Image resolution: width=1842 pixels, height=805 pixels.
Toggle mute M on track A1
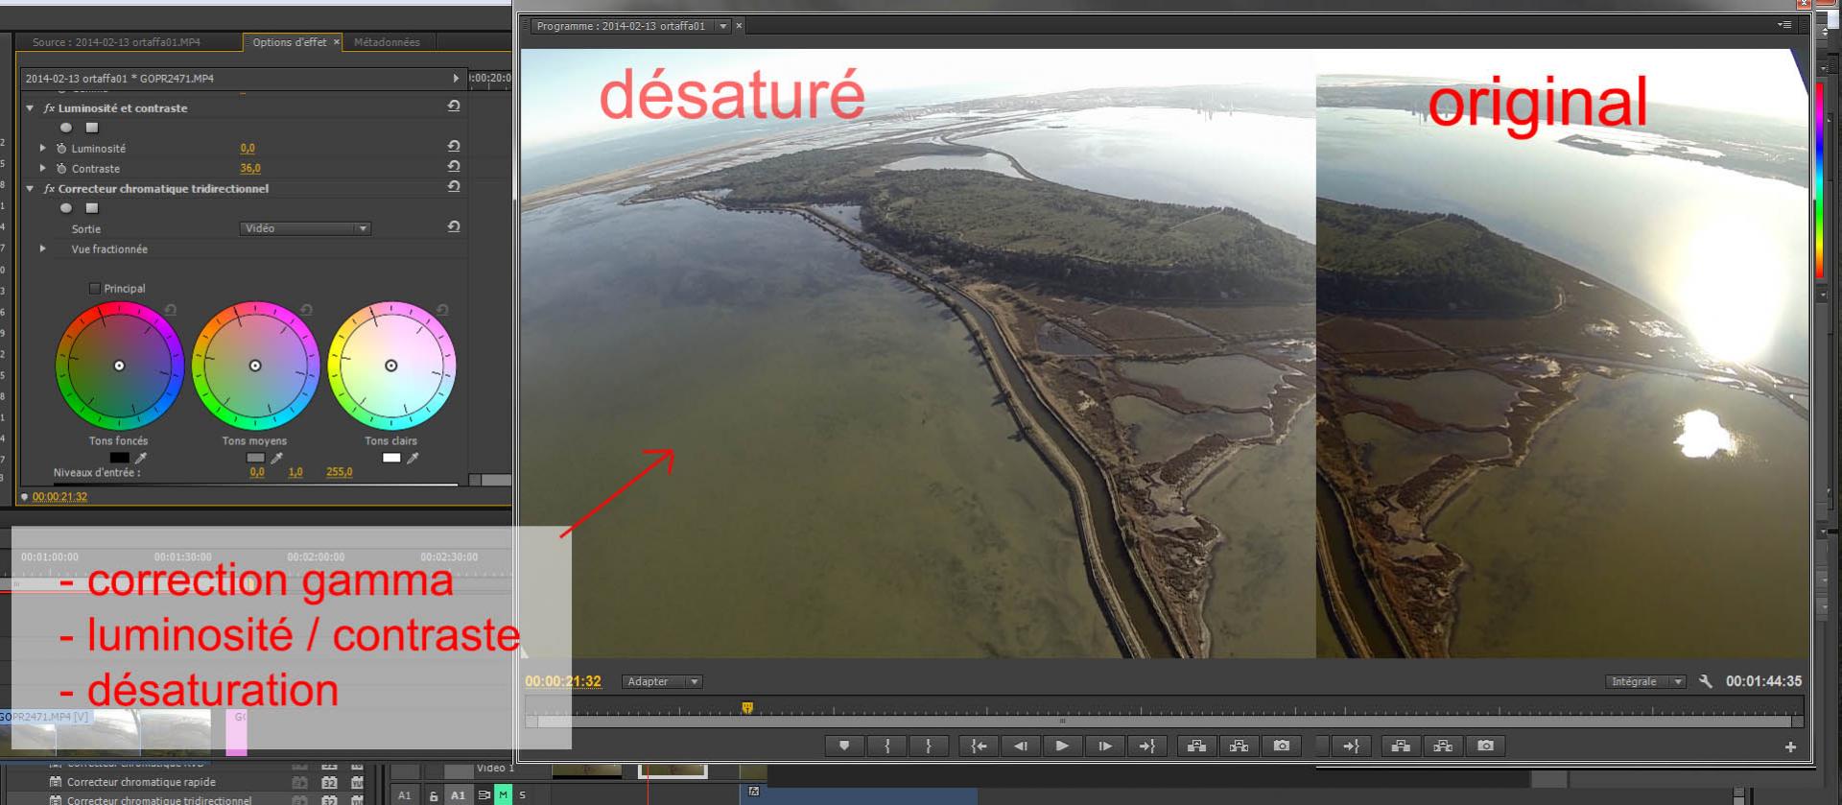(503, 794)
